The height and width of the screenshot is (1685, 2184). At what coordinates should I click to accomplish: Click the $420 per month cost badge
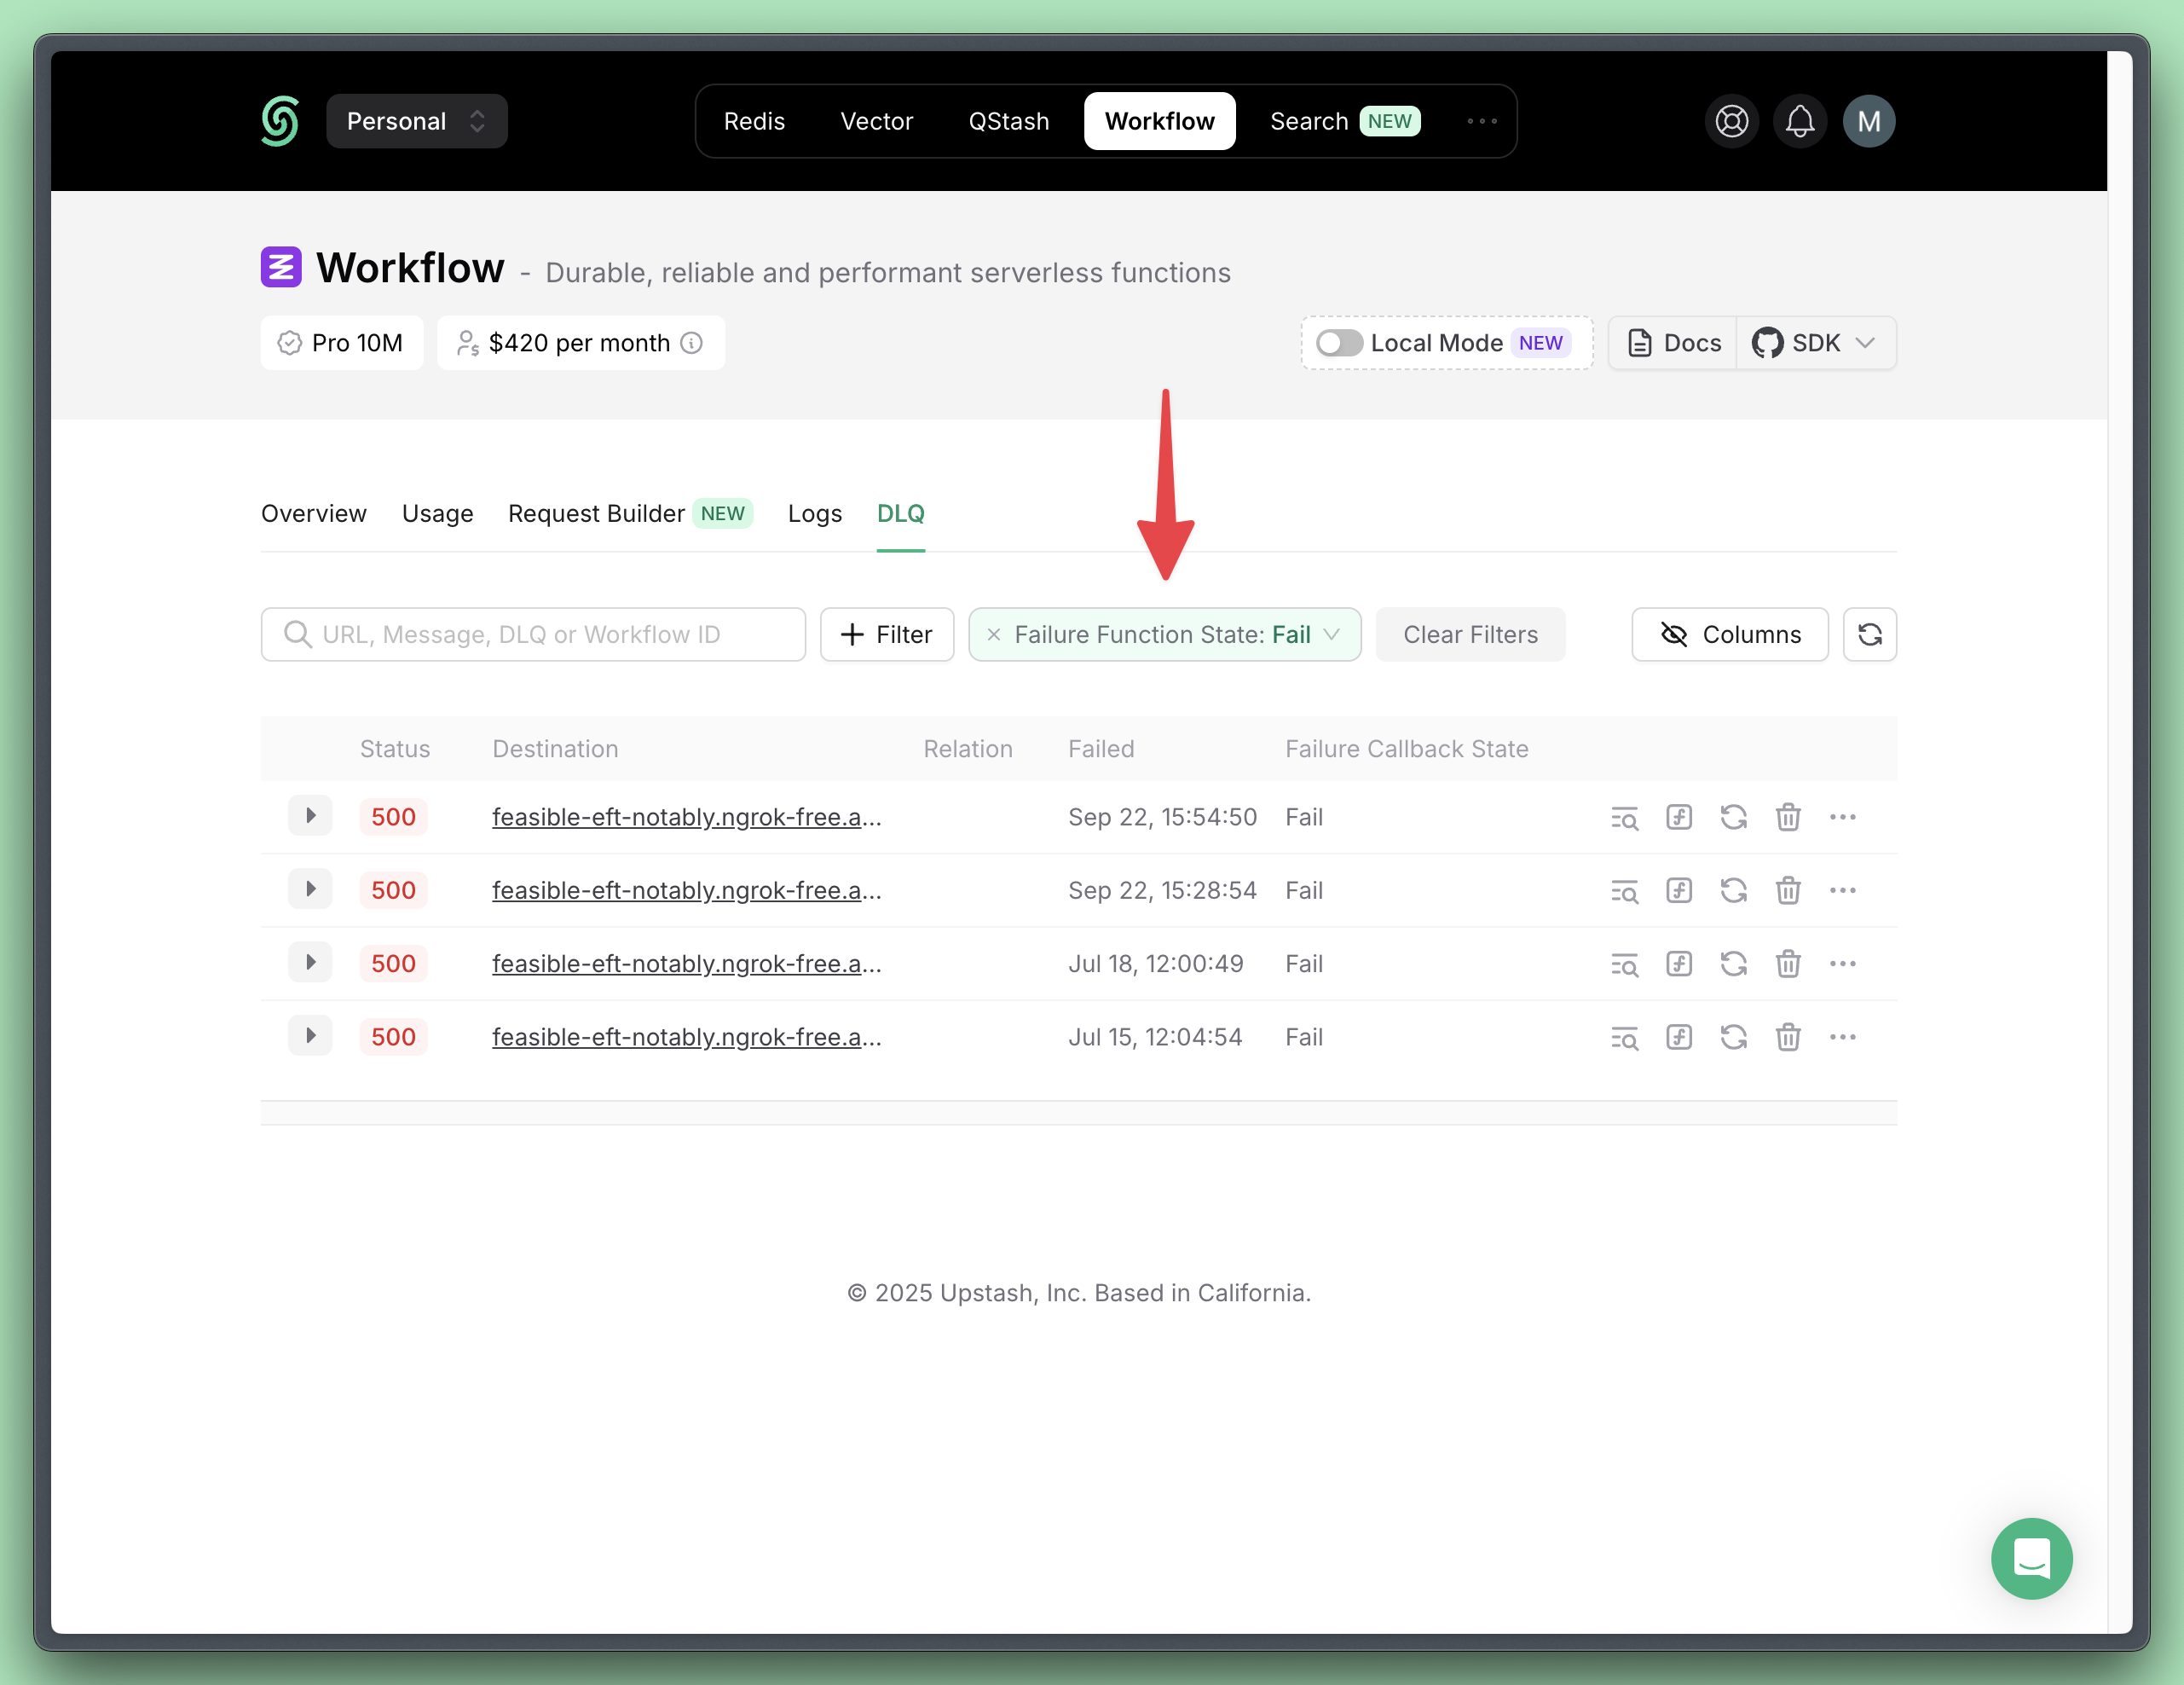[580, 343]
